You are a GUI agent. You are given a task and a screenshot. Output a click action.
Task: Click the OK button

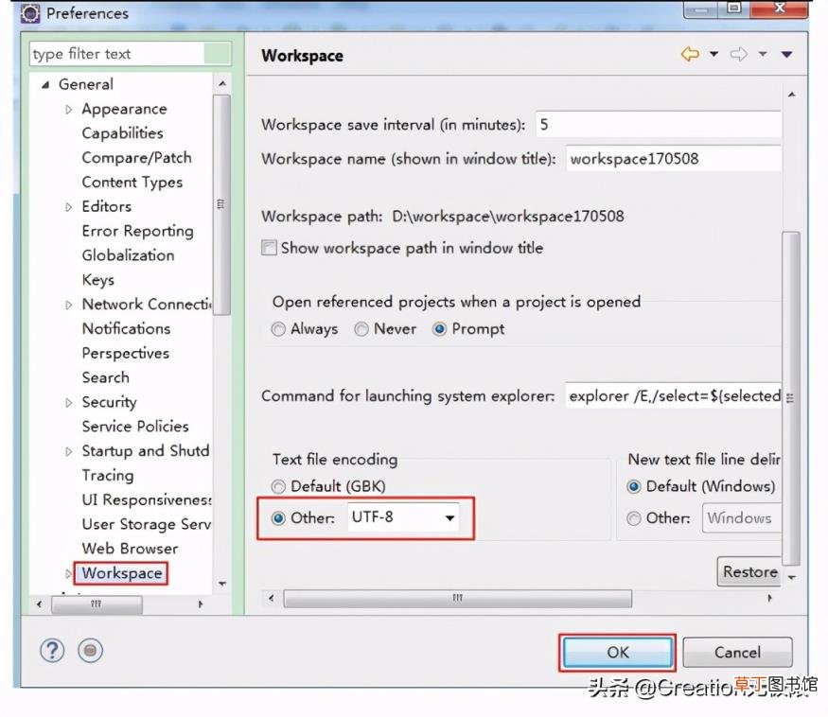coord(617,653)
